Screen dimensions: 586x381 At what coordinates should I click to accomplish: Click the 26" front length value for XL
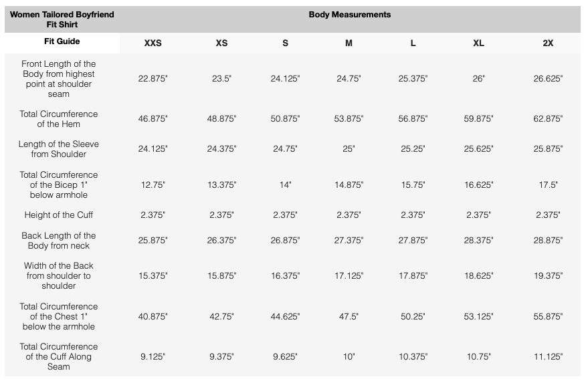478,79
